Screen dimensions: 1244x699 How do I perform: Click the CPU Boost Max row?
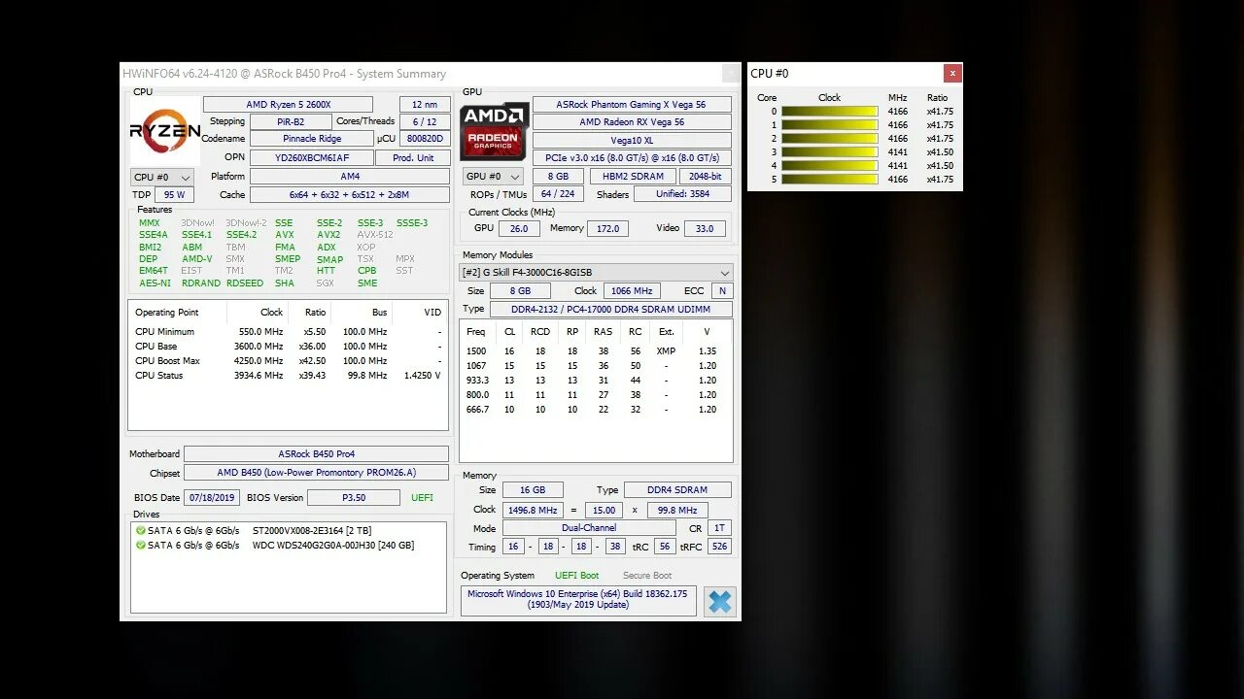(x=288, y=361)
